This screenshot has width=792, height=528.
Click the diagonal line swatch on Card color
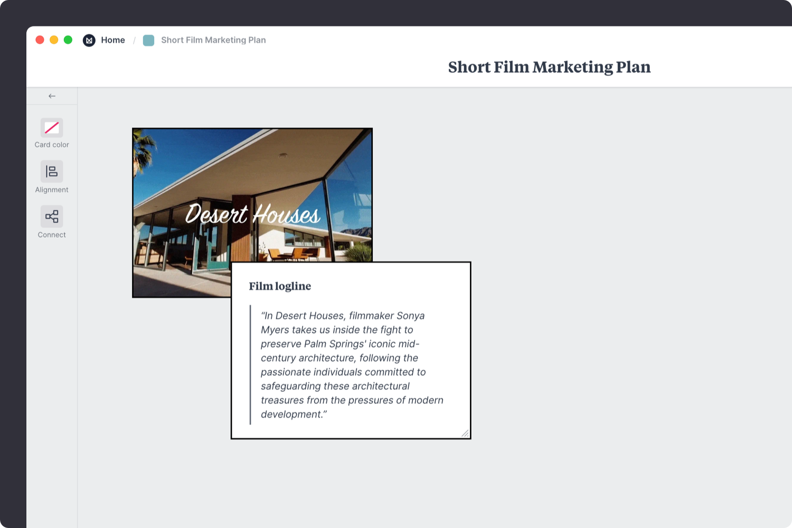(x=51, y=127)
